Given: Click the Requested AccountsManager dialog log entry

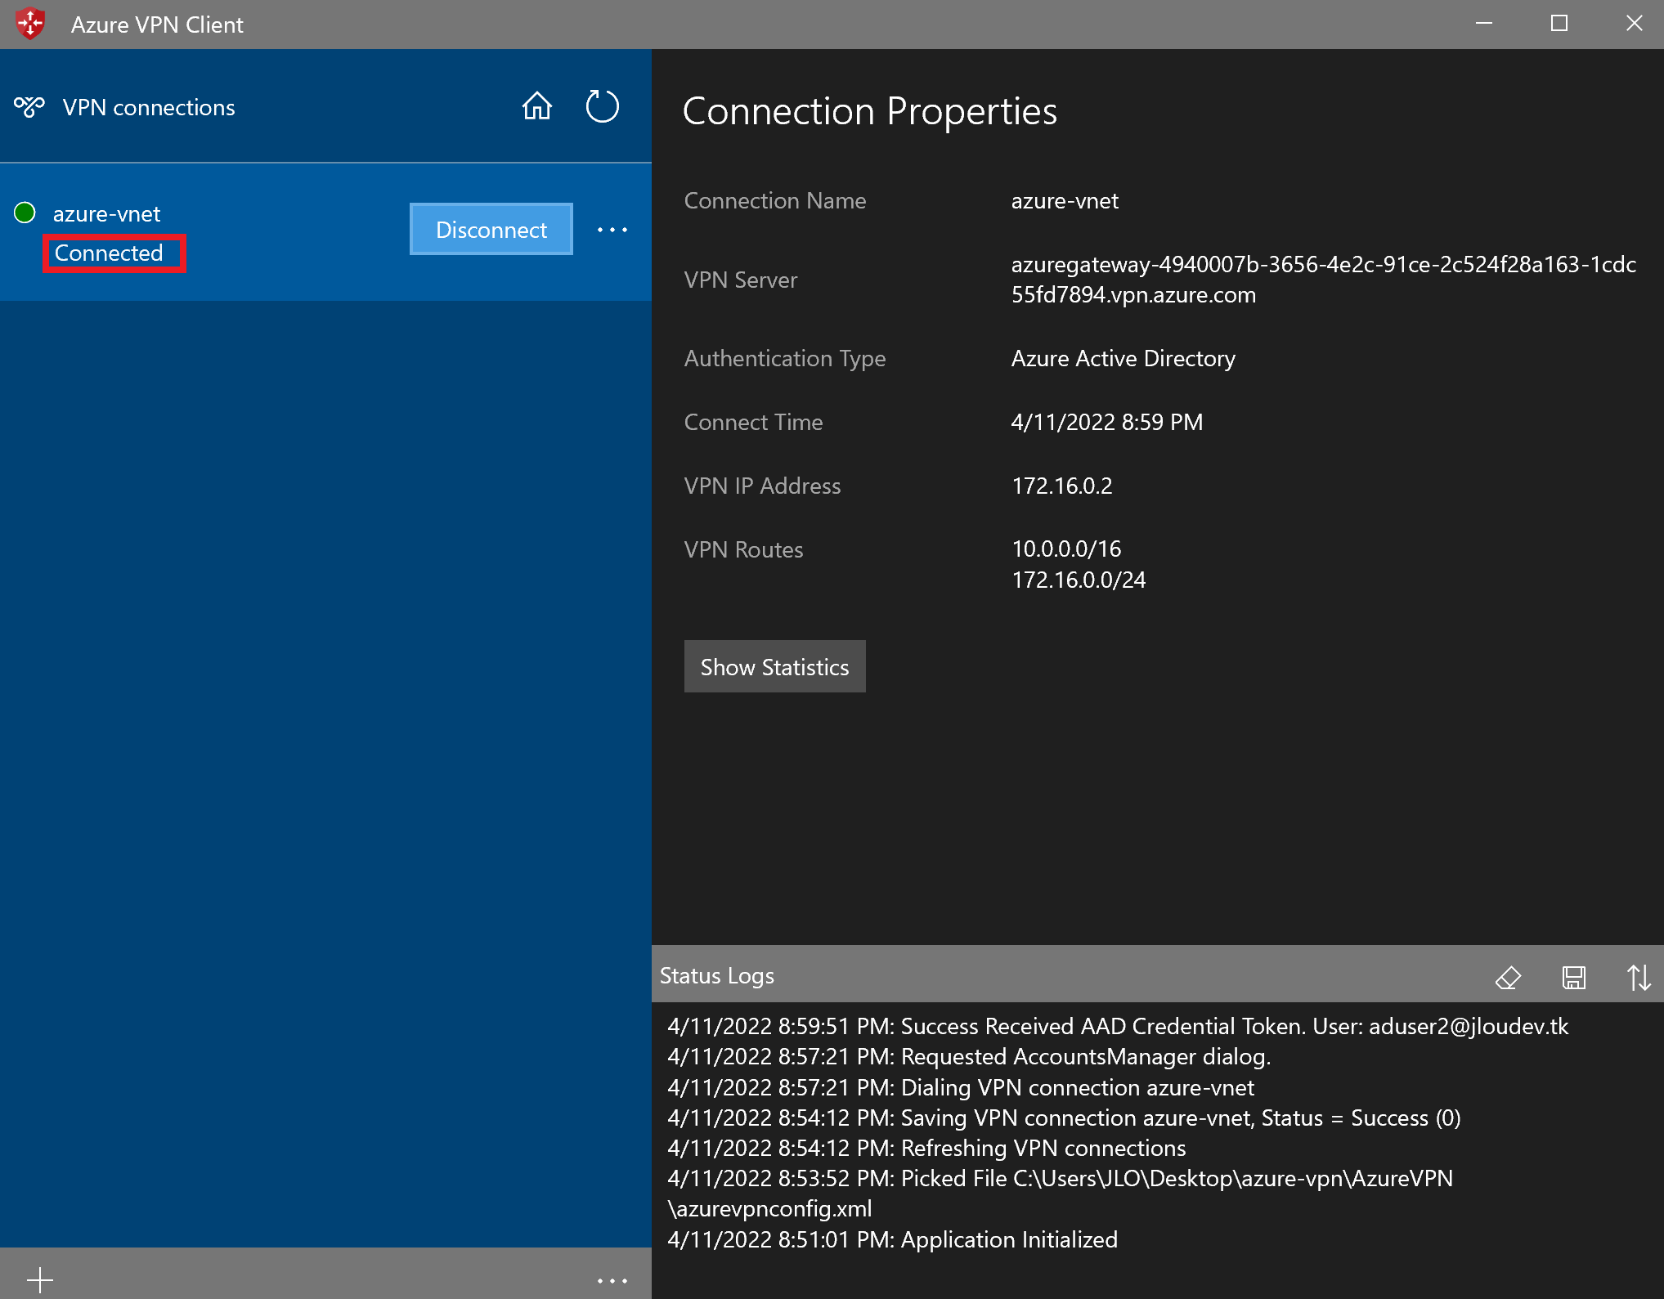Looking at the screenshot, I should [x=969, y=1056].
